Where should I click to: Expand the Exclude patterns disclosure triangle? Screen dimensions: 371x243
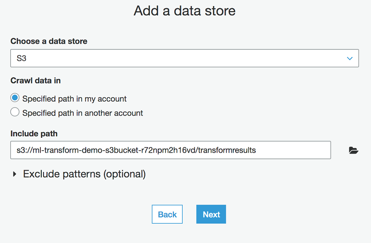pos(14,174)
